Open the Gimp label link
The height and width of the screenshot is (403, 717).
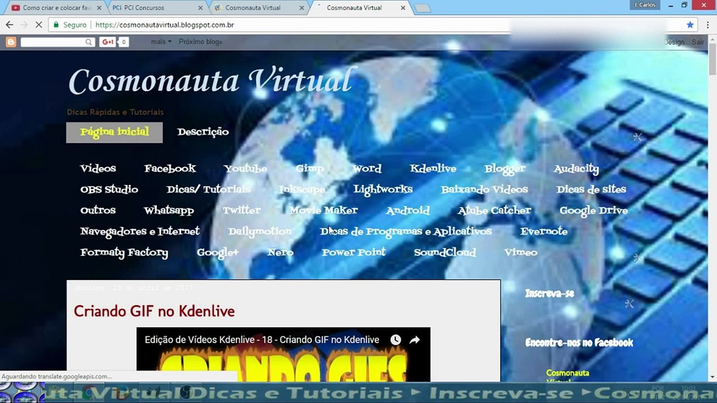click(x=310, y=168)
